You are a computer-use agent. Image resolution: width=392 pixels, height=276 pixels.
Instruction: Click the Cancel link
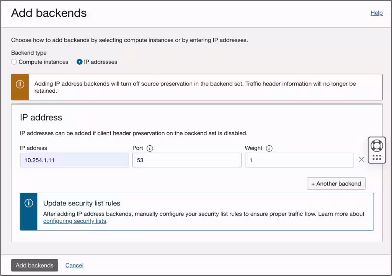74,265
